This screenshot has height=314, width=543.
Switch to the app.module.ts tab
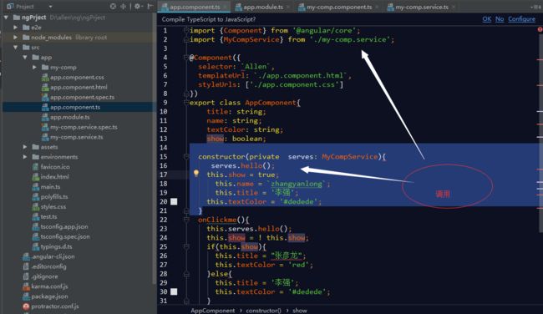[x=263, y=7]
